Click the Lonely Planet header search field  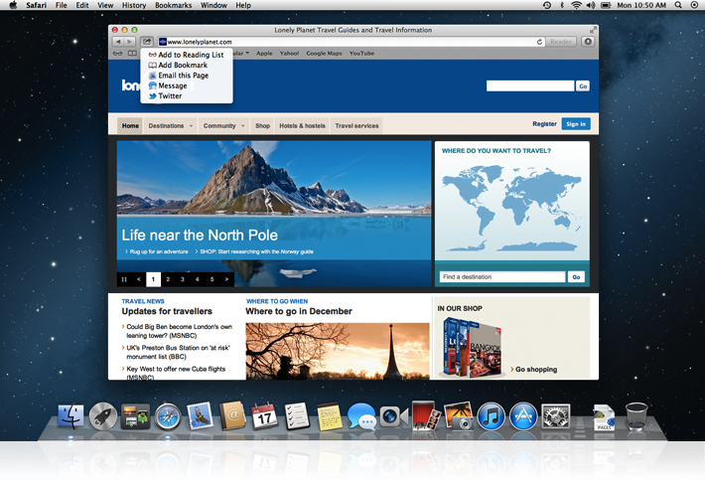(x=530, y=85)
